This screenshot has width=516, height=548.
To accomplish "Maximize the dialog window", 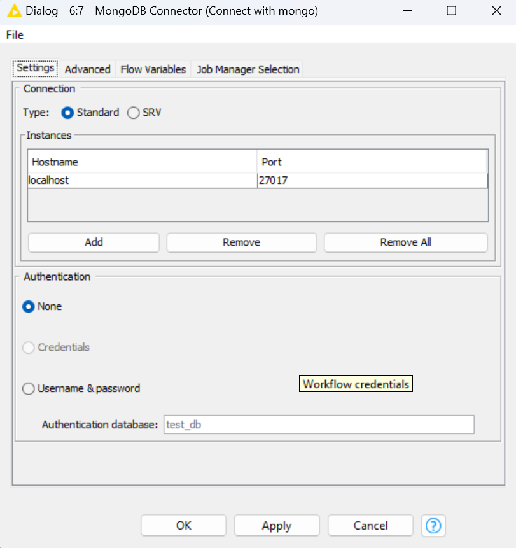I will [451, 11].
